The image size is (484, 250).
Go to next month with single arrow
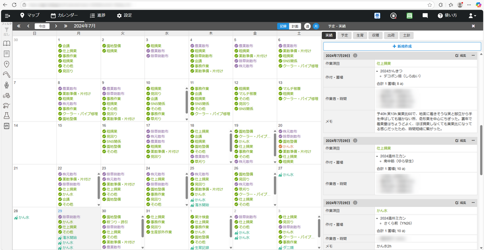pos(56,26)
